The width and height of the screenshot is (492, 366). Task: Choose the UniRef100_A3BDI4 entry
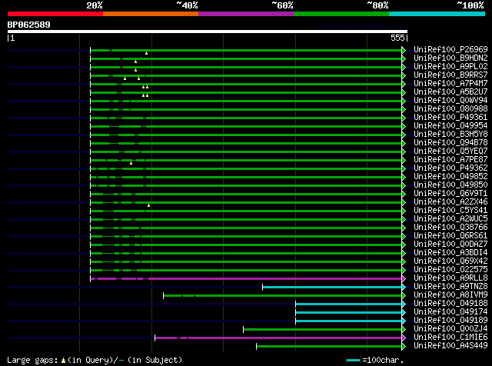[x=450, y=253]
